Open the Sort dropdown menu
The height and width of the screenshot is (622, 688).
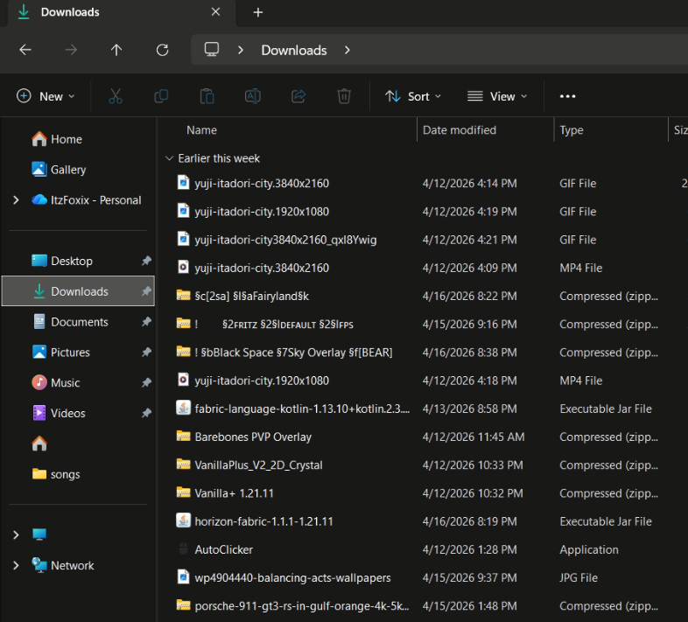(413, 96)
